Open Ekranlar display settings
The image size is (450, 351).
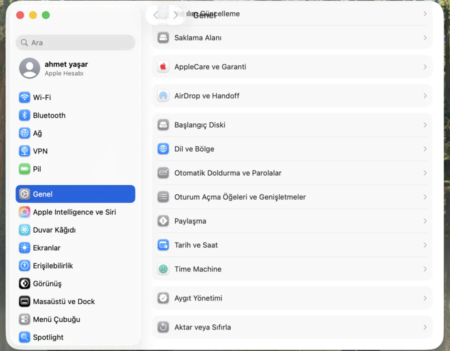click(x=50, y=247)
